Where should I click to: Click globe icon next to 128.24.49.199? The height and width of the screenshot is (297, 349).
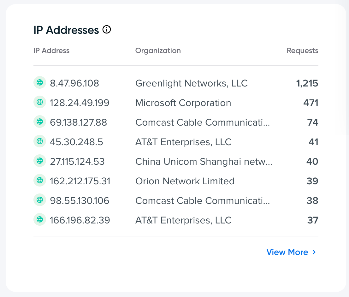coord(40,102)
